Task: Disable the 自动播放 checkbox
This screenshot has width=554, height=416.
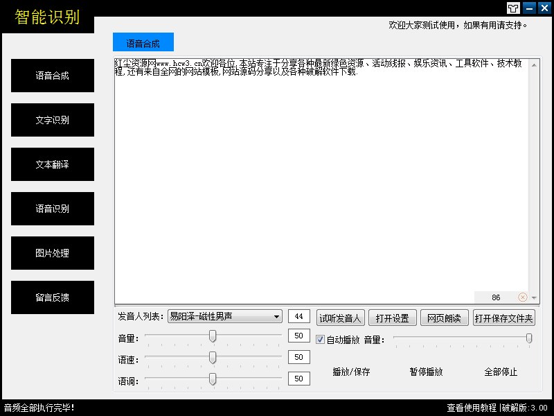Action: 320,340
